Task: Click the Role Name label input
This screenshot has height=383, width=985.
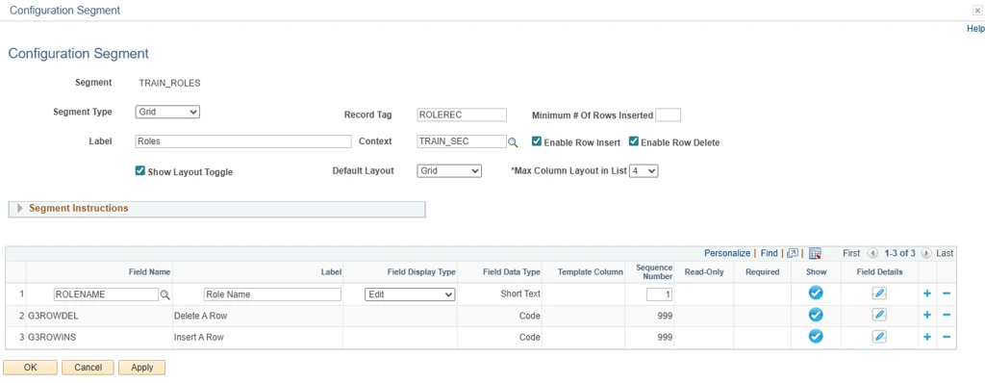Action: click(x=272, y=294)
